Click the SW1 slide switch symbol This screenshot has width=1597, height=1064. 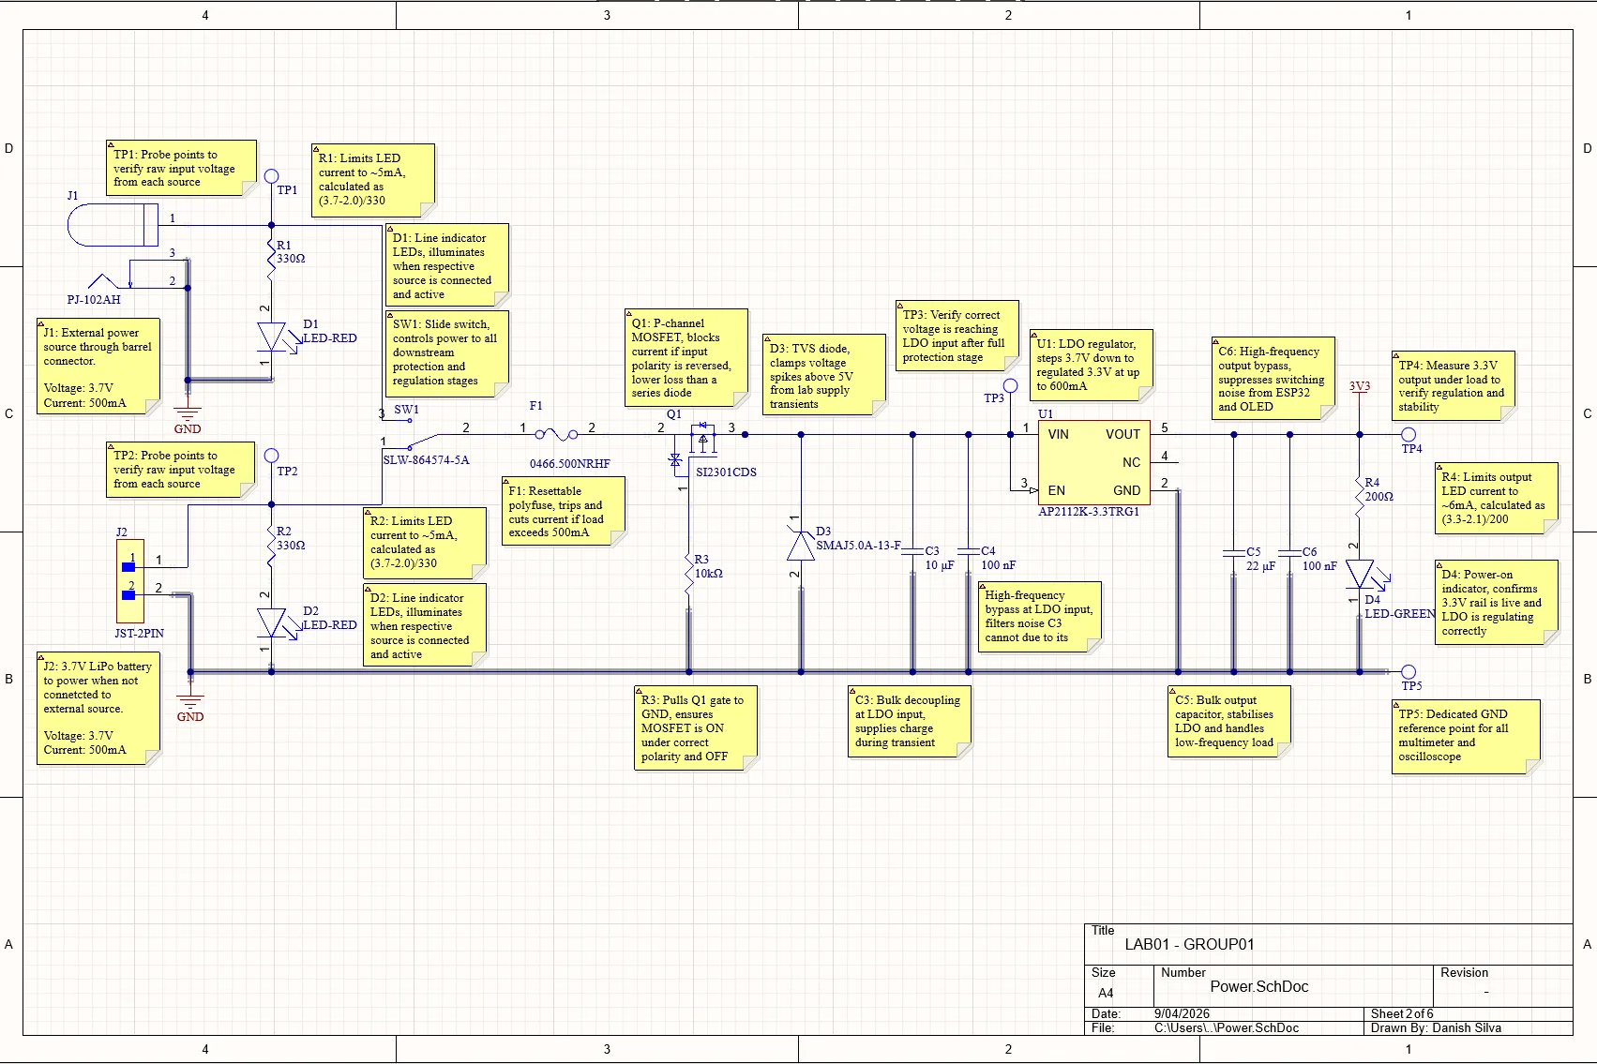(410, 434)
